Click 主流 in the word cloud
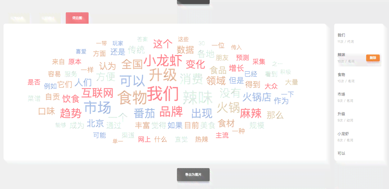The image size is (389, 189). (222, 135)
